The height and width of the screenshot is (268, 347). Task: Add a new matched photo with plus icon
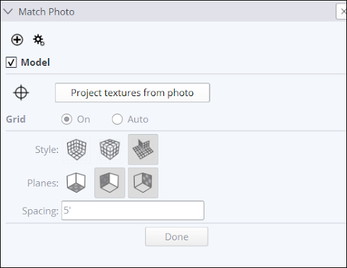click(x=17, y=40)
